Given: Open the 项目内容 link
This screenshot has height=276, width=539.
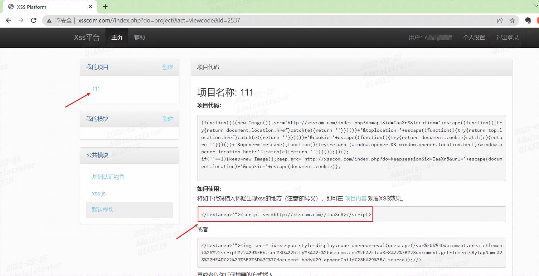Looking at the screenshot, I should [356, 199].
